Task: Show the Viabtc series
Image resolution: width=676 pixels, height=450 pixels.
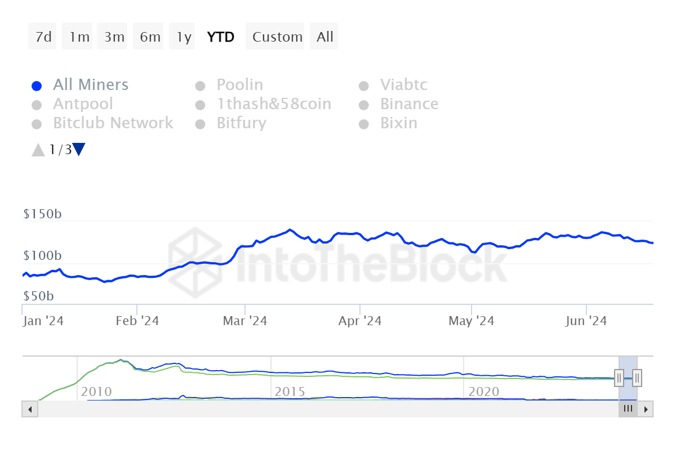Action: [x=403, y=85]
